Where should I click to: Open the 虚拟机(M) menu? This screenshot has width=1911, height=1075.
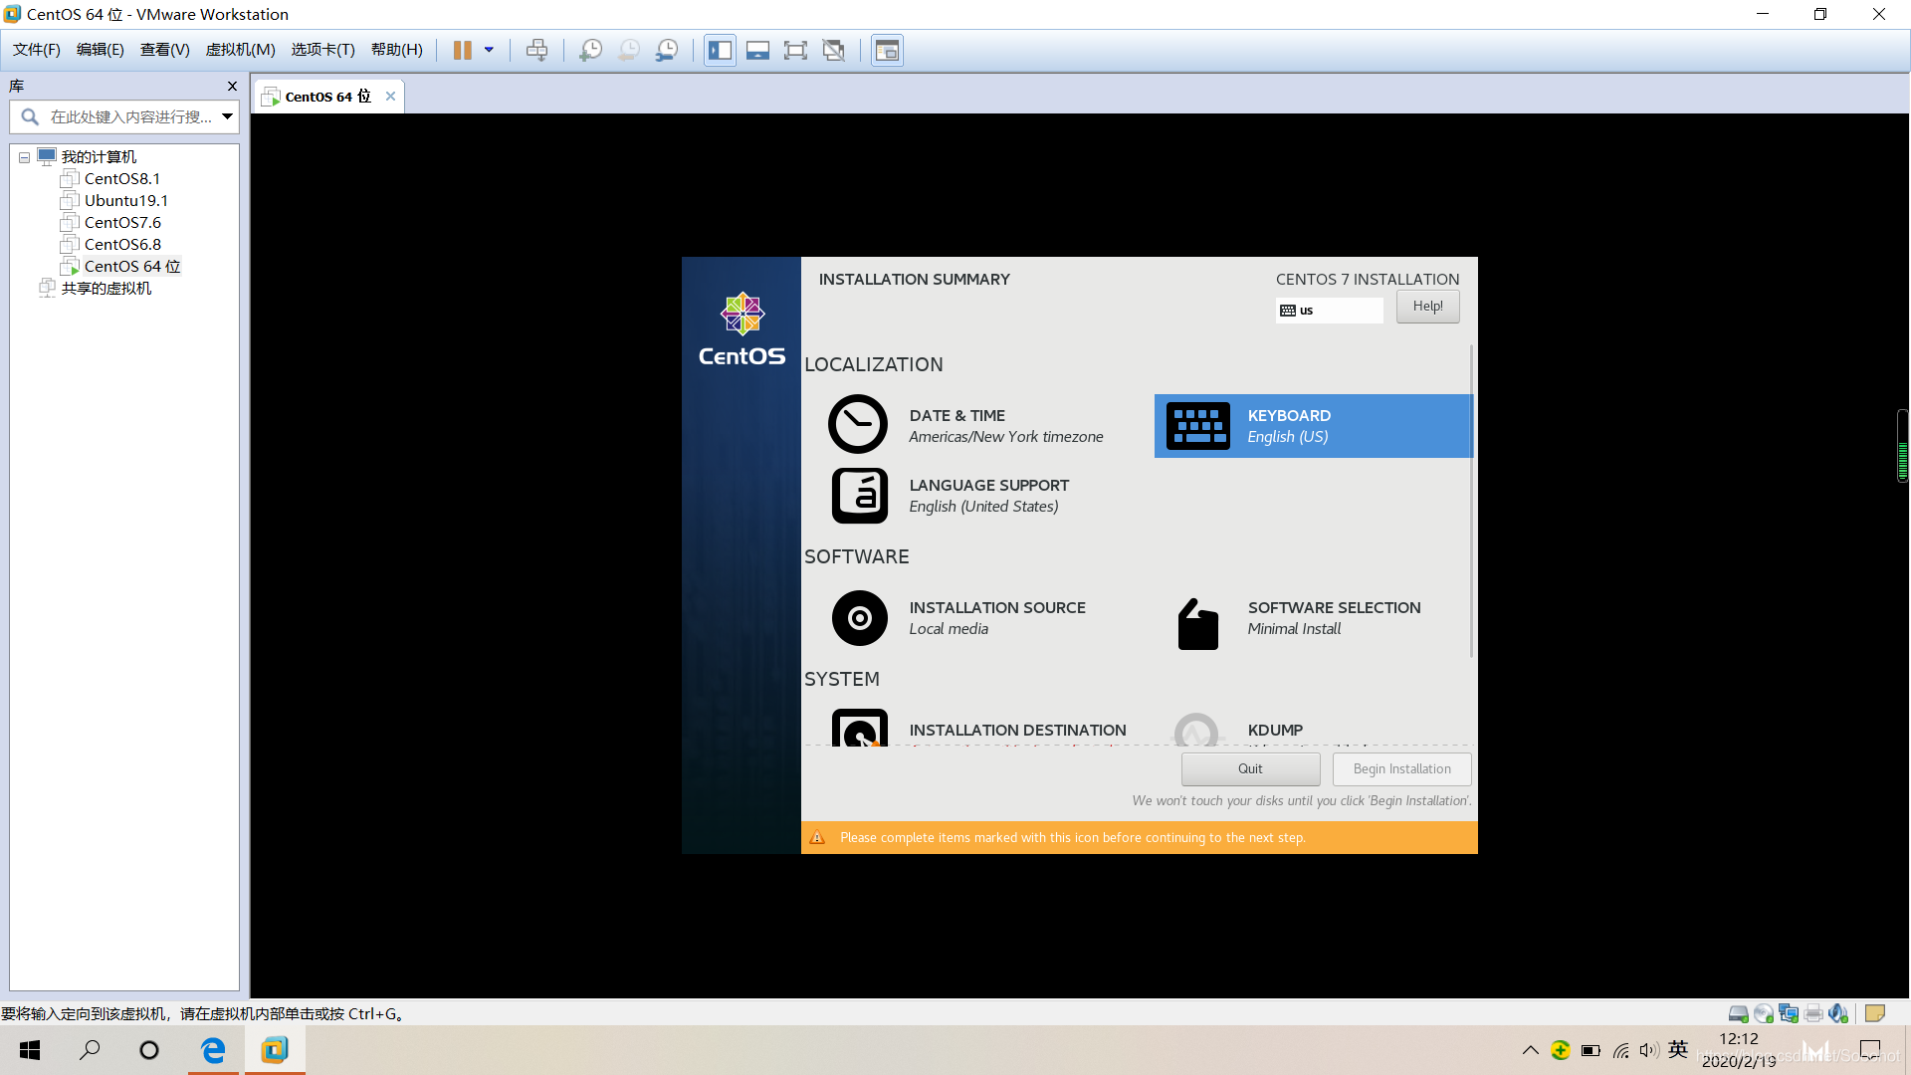point(240,50)
